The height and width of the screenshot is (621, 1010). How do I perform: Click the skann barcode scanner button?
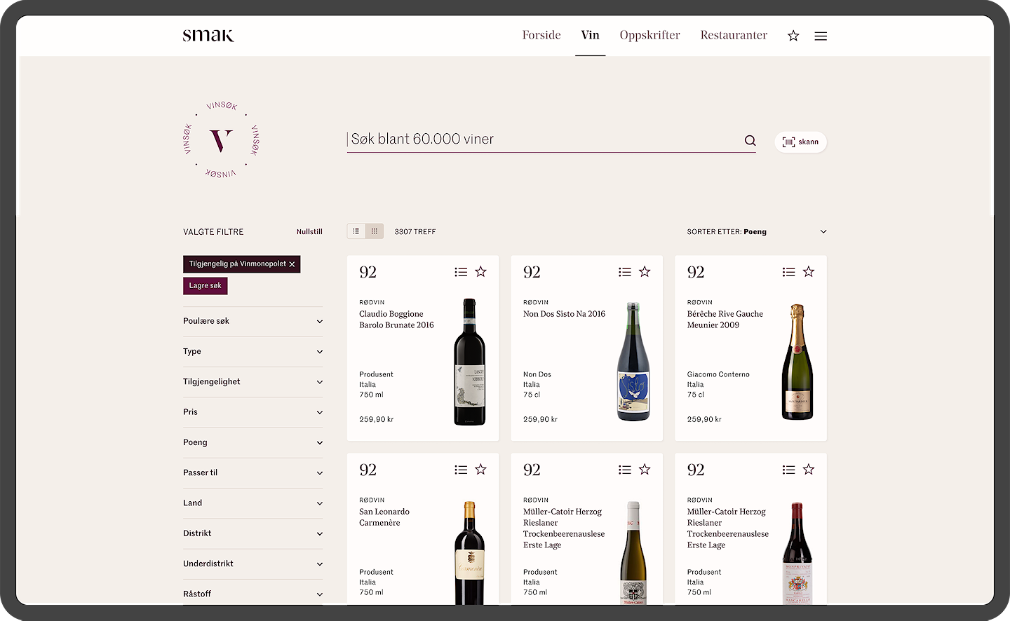click(800, 142)
